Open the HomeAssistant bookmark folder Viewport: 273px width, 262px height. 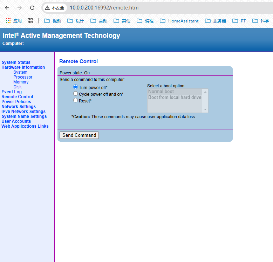tap(179, 21)
